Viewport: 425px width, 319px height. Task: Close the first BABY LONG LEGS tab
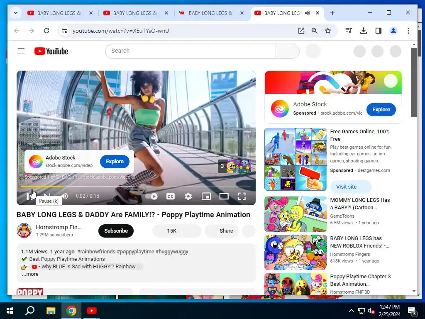coord(91,13)
